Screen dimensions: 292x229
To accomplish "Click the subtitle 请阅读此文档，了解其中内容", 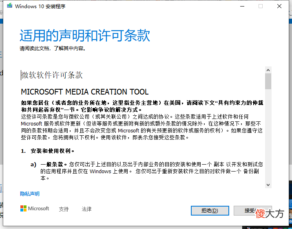I will click(x=53, y=48).
